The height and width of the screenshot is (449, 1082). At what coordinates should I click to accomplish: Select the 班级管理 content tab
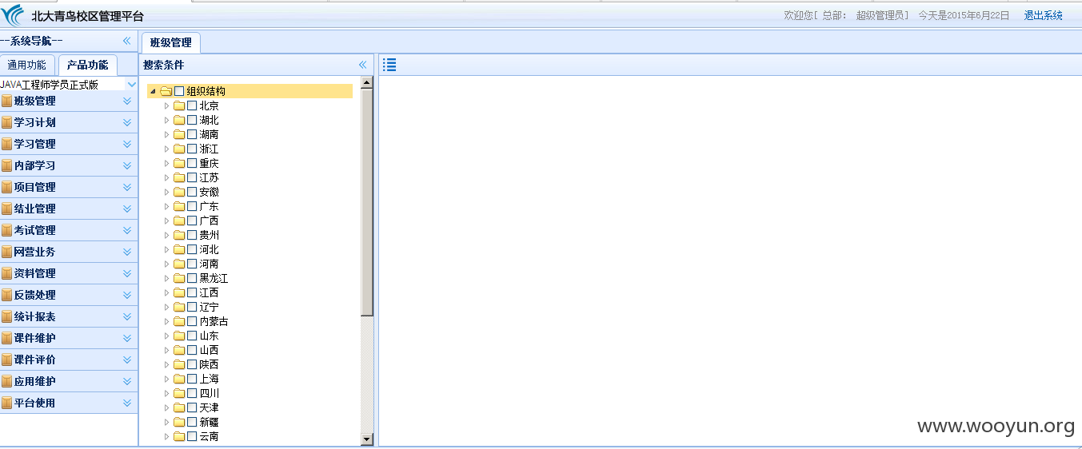tap(170, 42)
